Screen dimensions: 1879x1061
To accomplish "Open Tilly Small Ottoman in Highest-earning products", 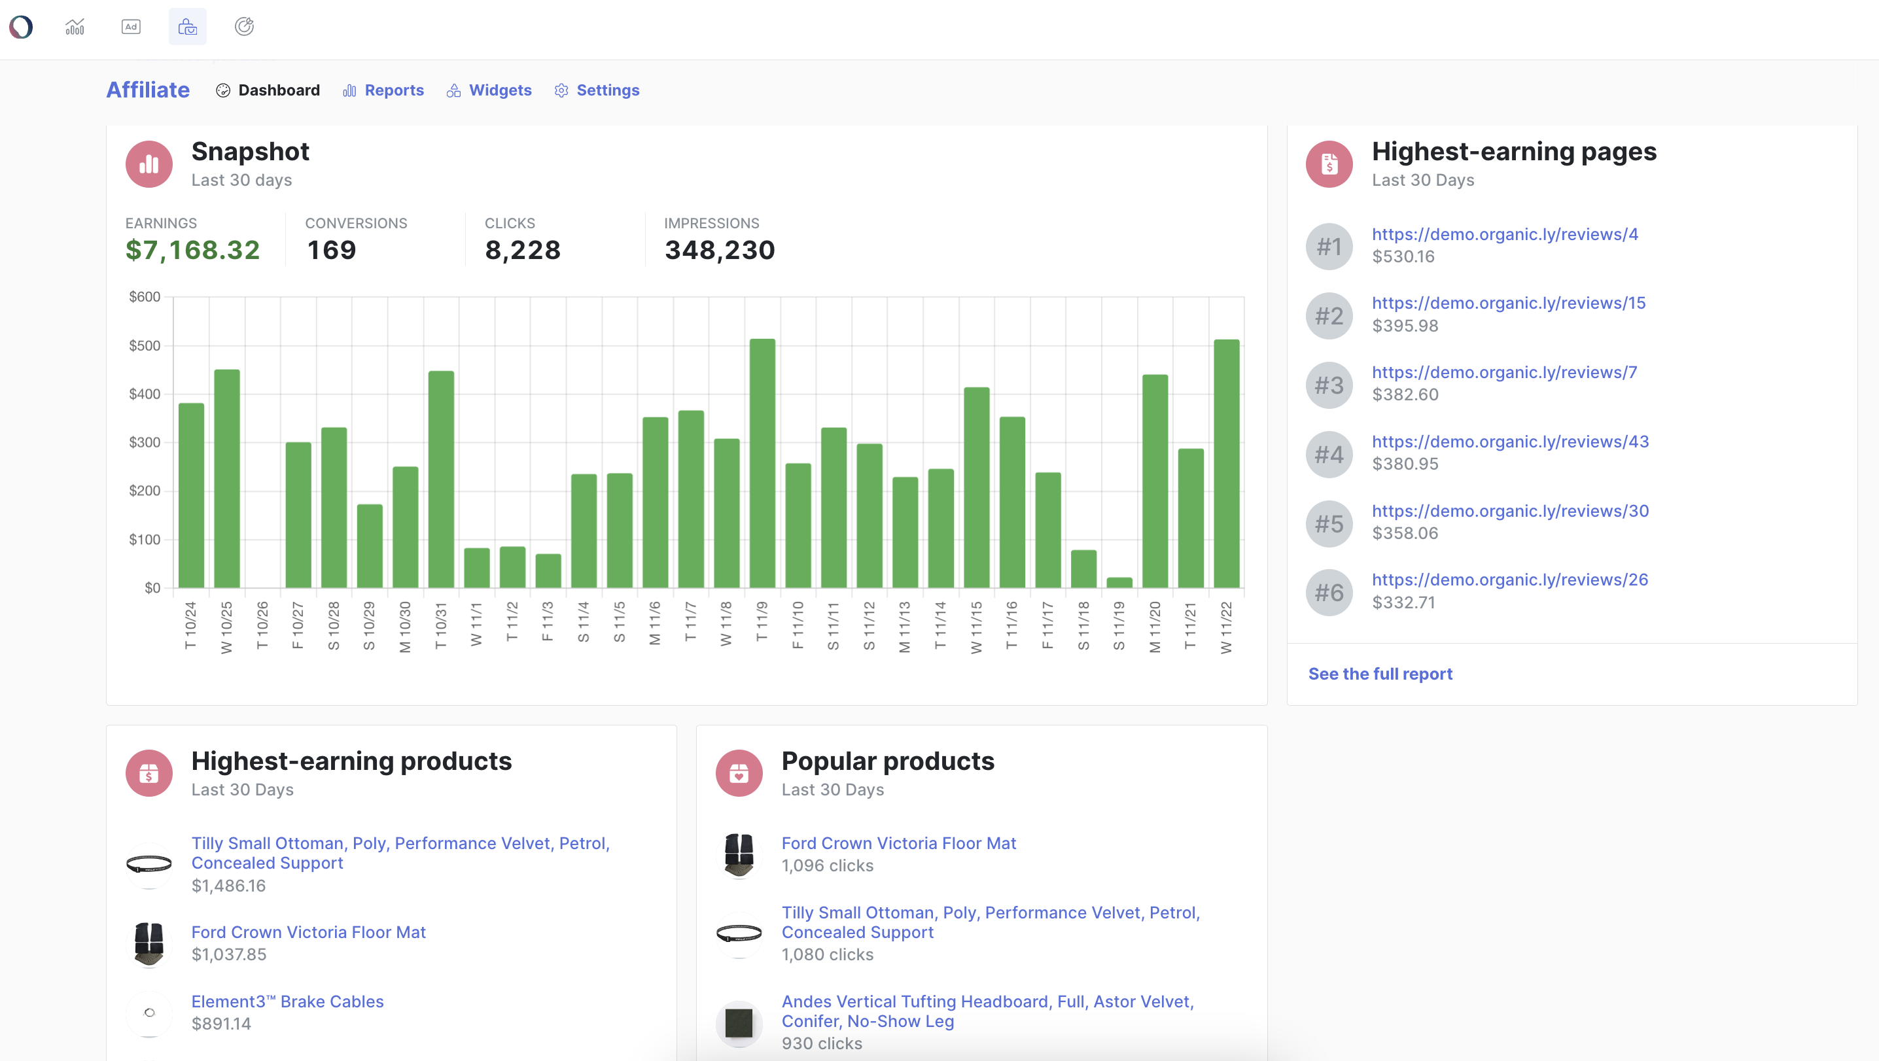I will pos(400,853).
